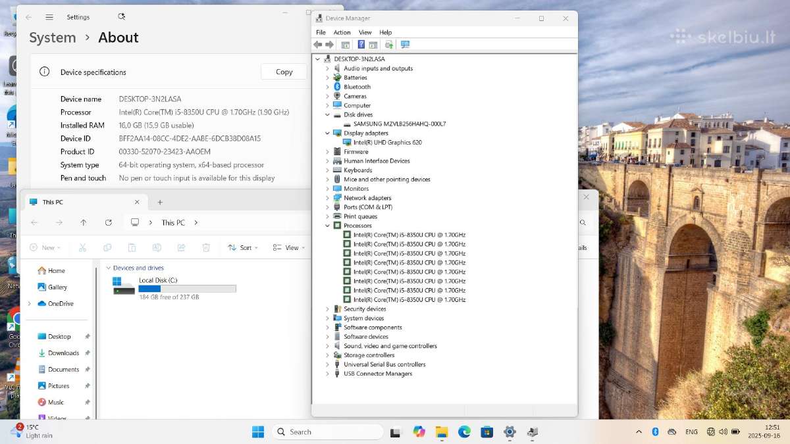Click Forward arrow in Device Manager toolbar

(329, 45)
